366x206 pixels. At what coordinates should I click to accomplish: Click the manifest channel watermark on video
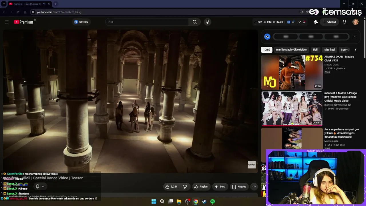(x=252, y=165)
